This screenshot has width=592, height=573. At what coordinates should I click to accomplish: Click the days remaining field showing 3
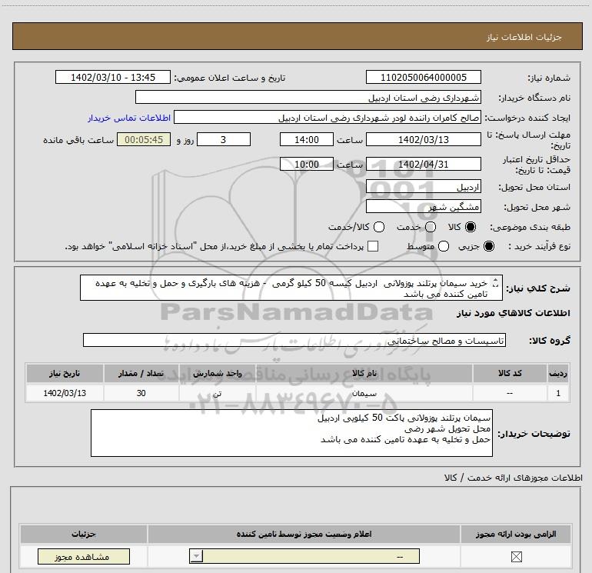(x=224, y=139)
